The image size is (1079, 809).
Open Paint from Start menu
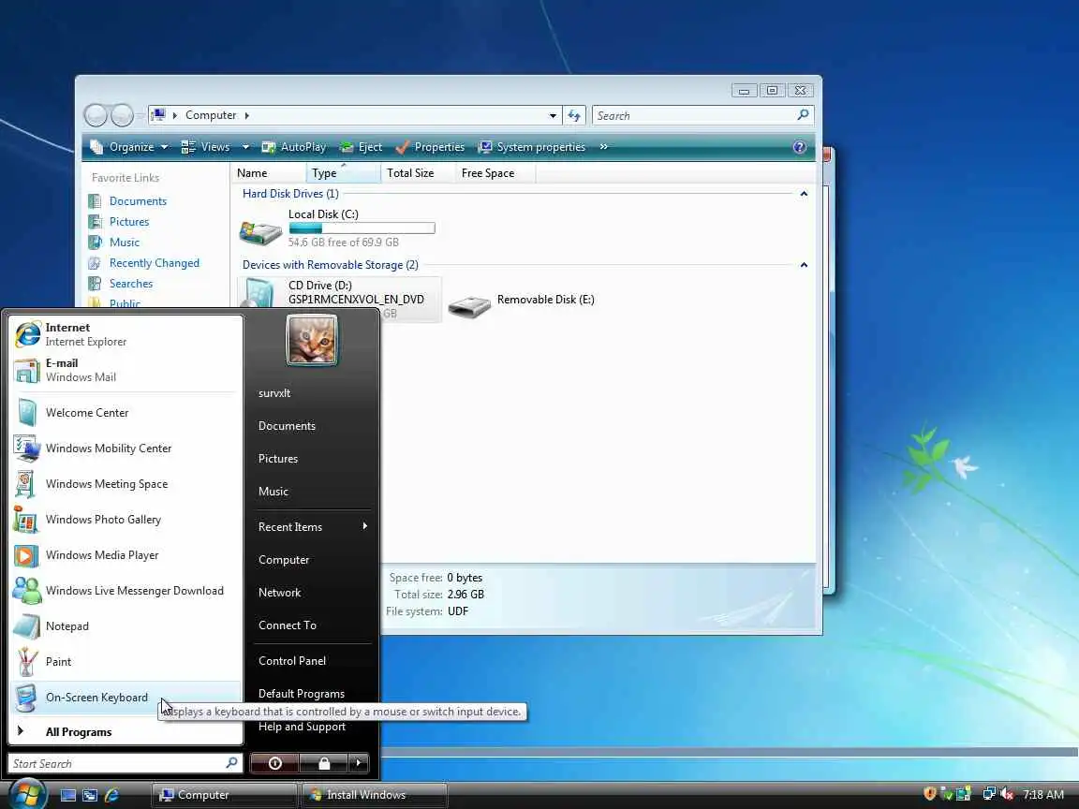point(126,662)
